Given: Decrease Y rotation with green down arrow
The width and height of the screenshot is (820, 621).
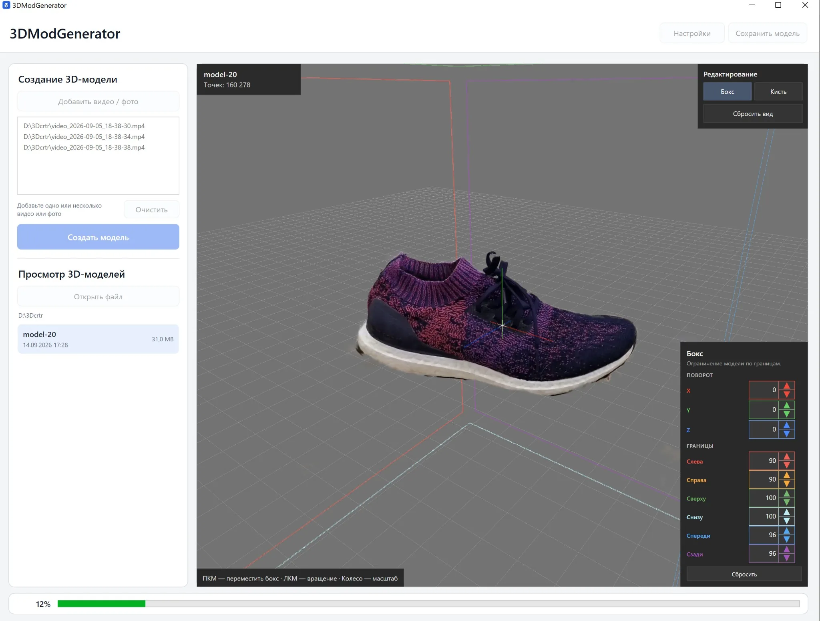Looking at the screenshot, I should point(786,414).
